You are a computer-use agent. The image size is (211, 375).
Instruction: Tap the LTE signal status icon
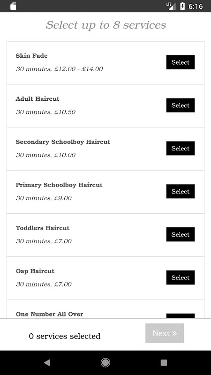click(x=171, y=6)
